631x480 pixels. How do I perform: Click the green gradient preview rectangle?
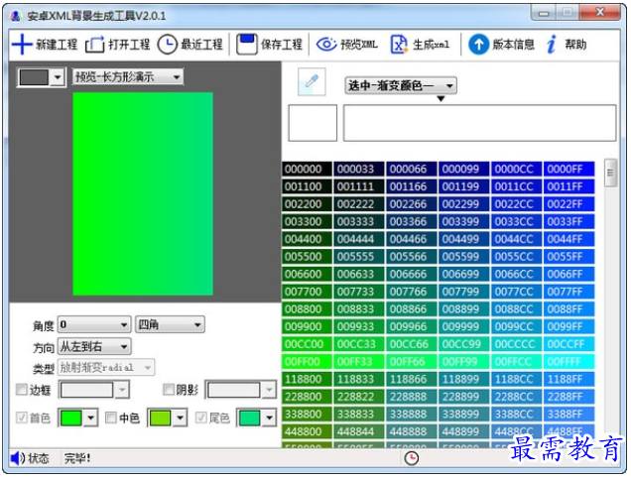pos(143,194)
